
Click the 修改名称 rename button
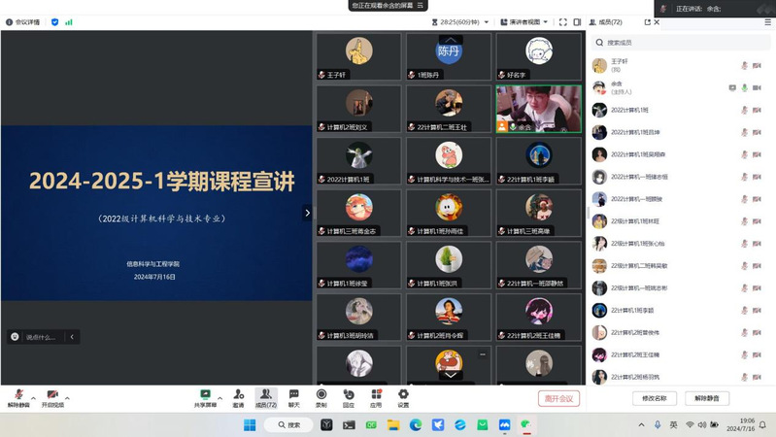[655, 398]
